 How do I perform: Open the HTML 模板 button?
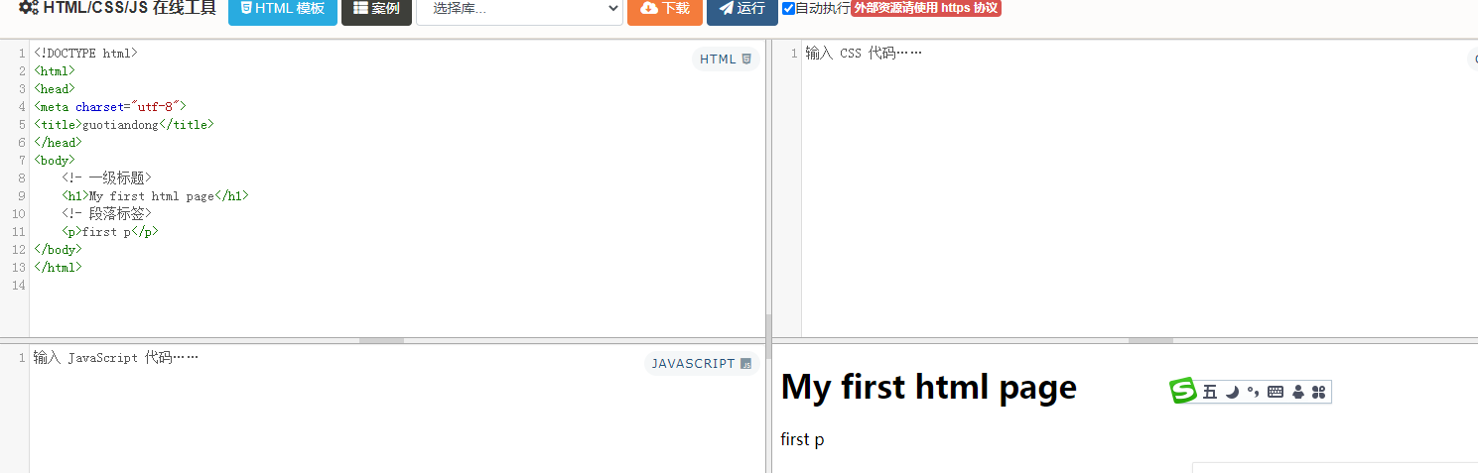pos(283,9)
